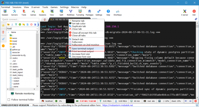The width and height of the screenshot is (199, 107).
Task: Open the Sessions star icon in toolbar
Action: pos(42,13)
